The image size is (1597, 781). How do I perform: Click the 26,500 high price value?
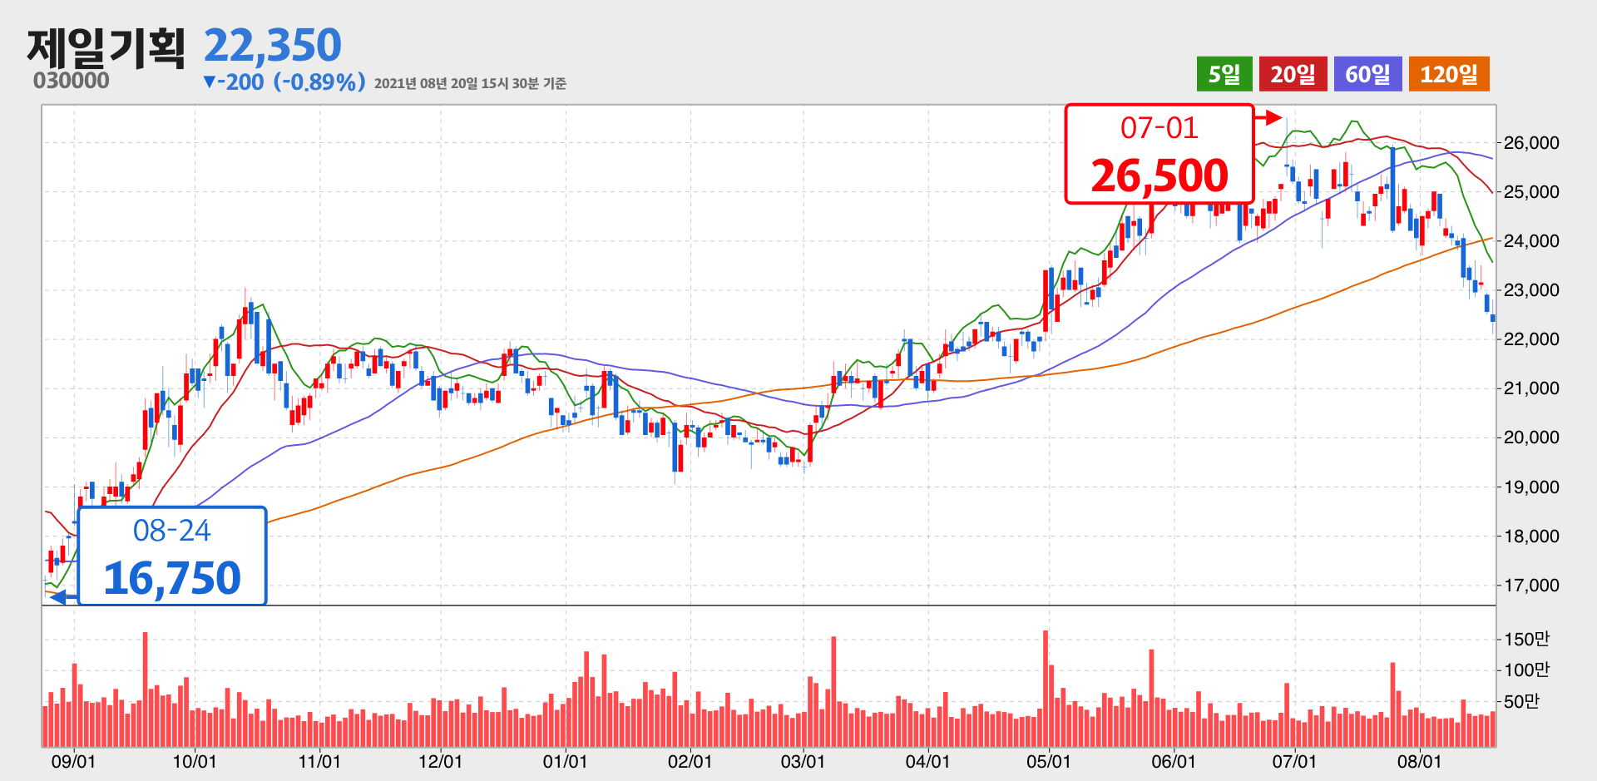[1159, 175]
